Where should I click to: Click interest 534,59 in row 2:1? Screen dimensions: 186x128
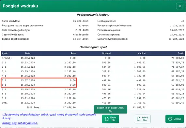[x=106, y=67]
